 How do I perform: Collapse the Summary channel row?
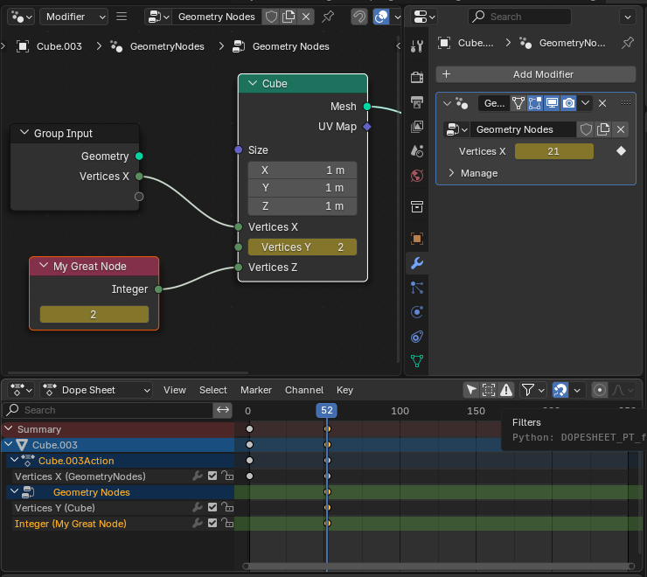pos(8,428)
